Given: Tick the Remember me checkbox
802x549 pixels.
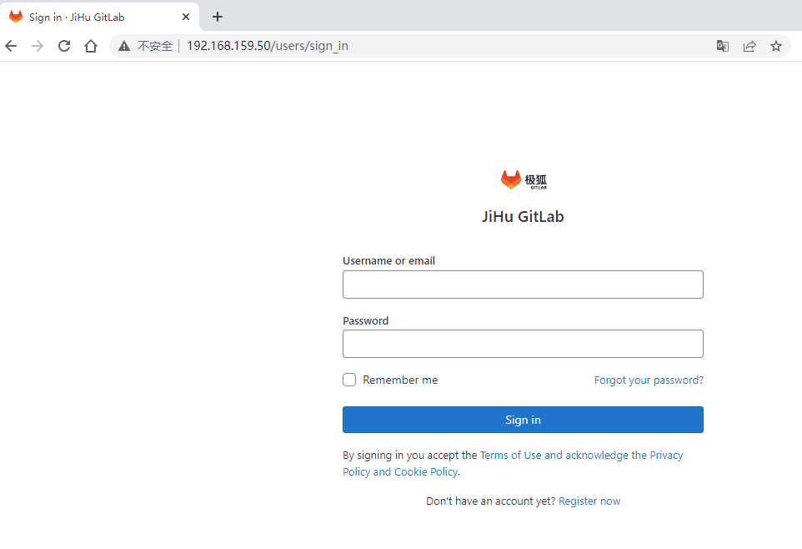Looking at the screenshot, I should (349, 380).
